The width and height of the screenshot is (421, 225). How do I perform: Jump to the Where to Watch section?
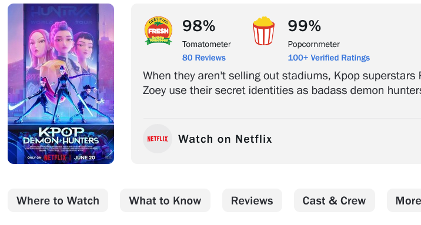[58, 200]
